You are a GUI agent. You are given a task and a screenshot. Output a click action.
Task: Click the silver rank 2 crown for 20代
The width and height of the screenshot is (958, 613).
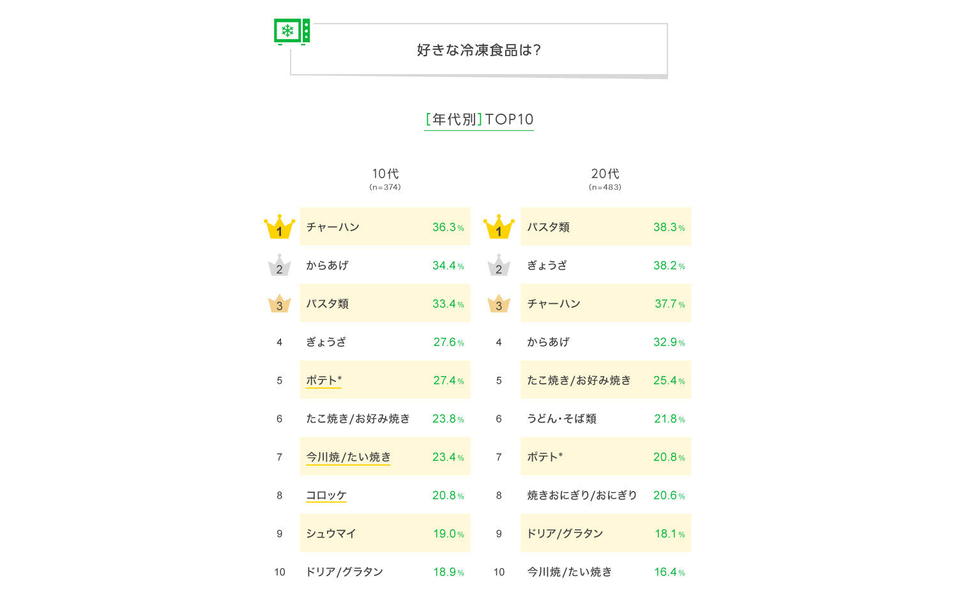pos(499,266)
